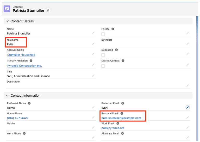Click the purple Contact record icon

point(7,9)
